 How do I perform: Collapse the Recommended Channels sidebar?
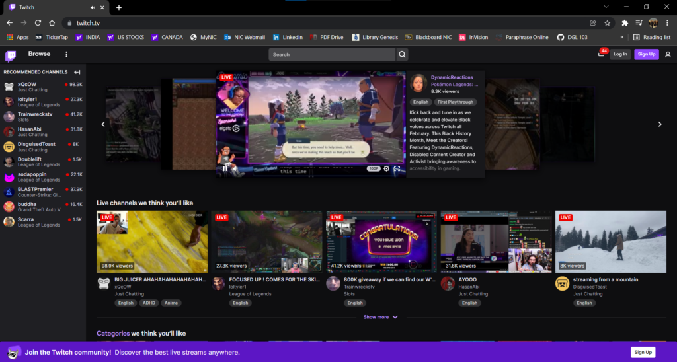coord(77,72)
